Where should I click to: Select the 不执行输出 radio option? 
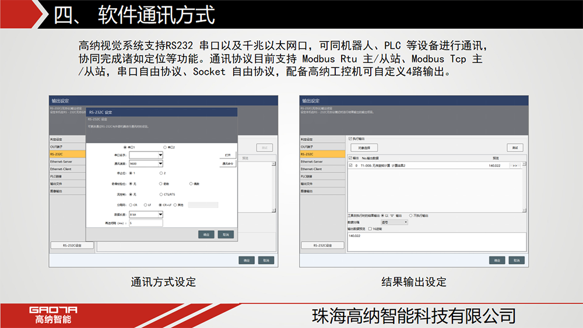[410, 216]
